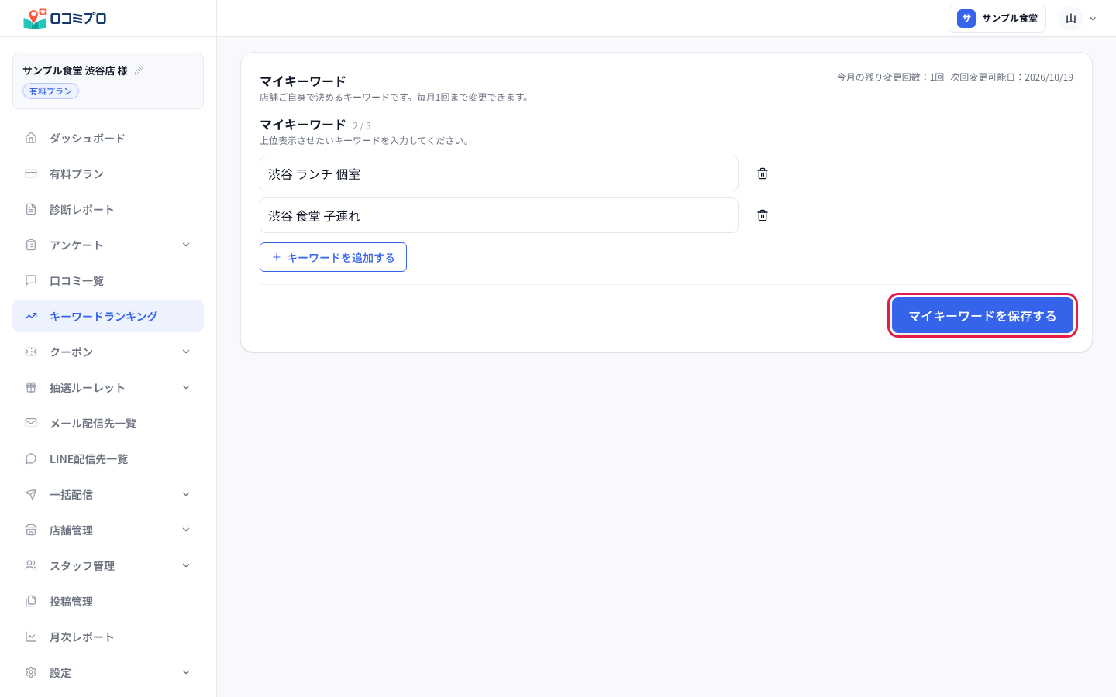
Task: Click the 今月の残り変更回数：1回 text
Action: [890, 77]
